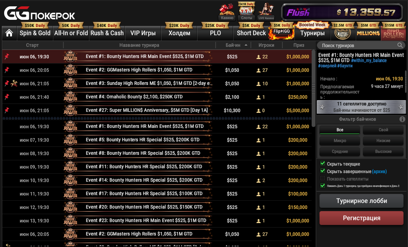Switch to the Spin & Gold tab
Image resolution: width=408 pixels, height=247 pixels.
[35, 33]
